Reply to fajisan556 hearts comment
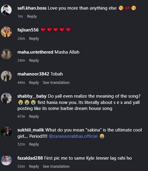The width and height of the screenshot is (148, 171). (x=34, y=39)
